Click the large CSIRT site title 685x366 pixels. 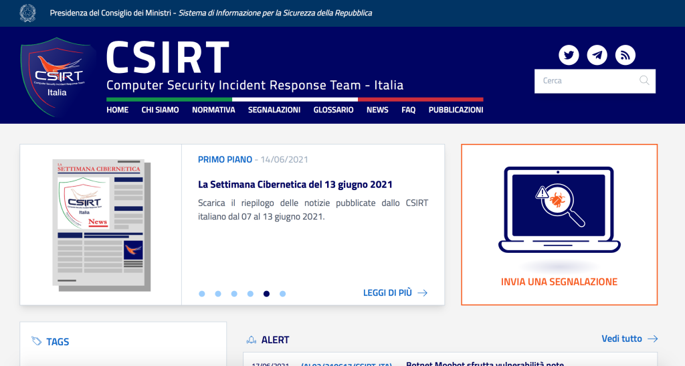168,58
